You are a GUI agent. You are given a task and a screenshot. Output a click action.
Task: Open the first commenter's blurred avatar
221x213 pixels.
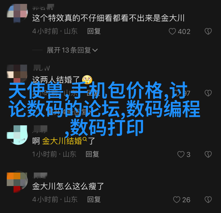tap(17, 13)
